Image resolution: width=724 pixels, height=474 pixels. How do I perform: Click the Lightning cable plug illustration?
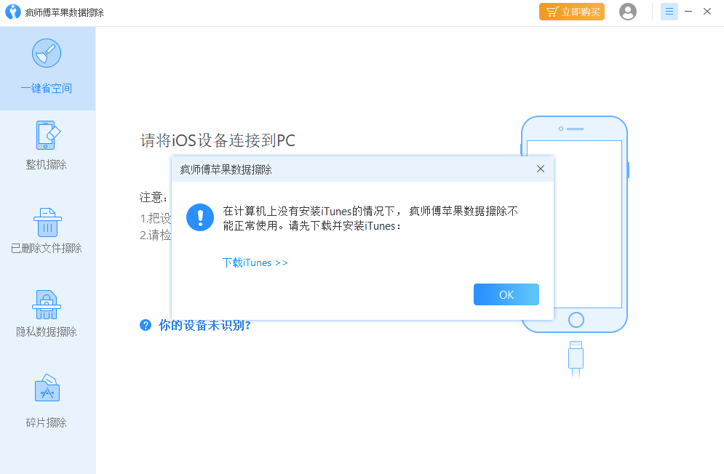[576, 359]
